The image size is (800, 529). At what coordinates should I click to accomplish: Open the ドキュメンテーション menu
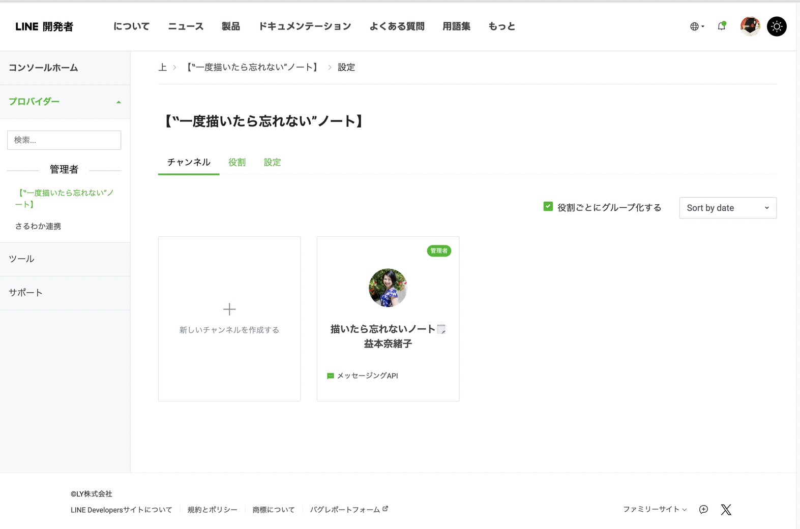[x=305, y=26]
